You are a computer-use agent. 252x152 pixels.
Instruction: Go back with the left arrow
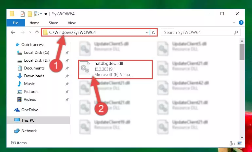(x=13, y=32)
